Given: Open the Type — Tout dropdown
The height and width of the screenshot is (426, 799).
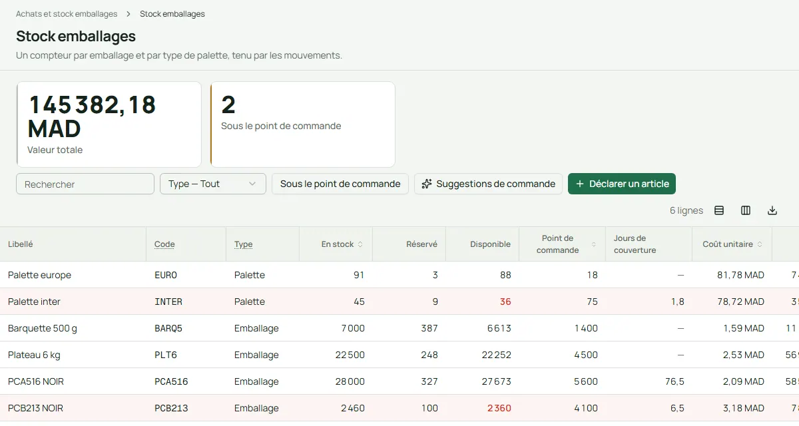Looking at the screenshot, I should coord(213,184).
